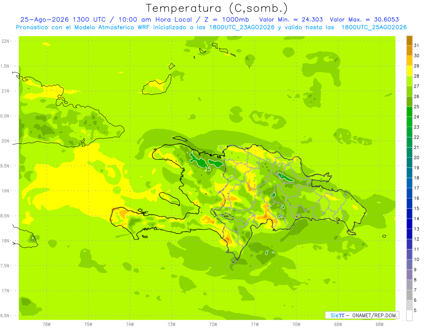Click the '30' label on the color scale

point(417,56)
